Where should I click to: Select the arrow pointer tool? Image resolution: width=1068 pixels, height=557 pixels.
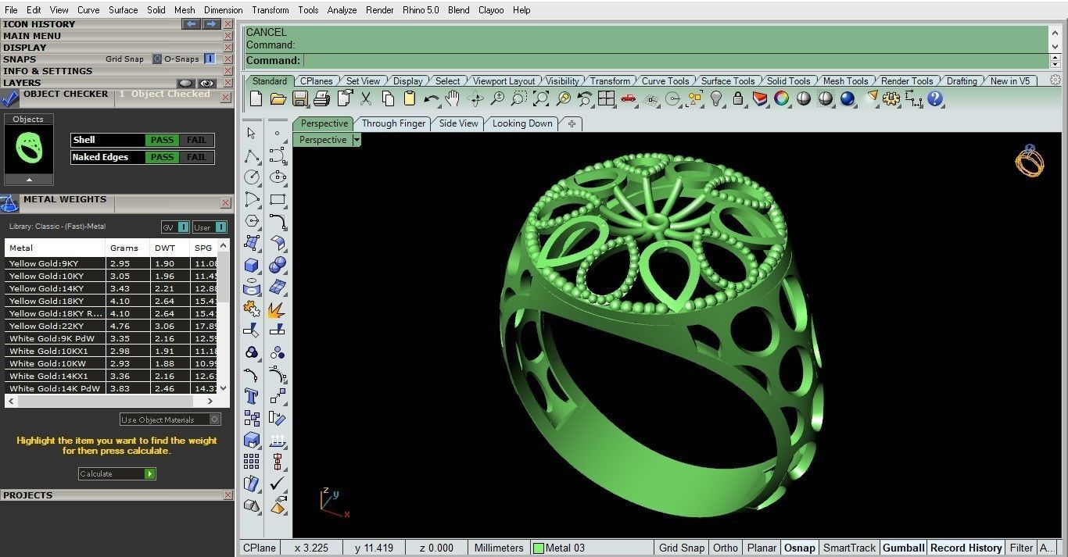pyautogui.click(x=252, y=134)
